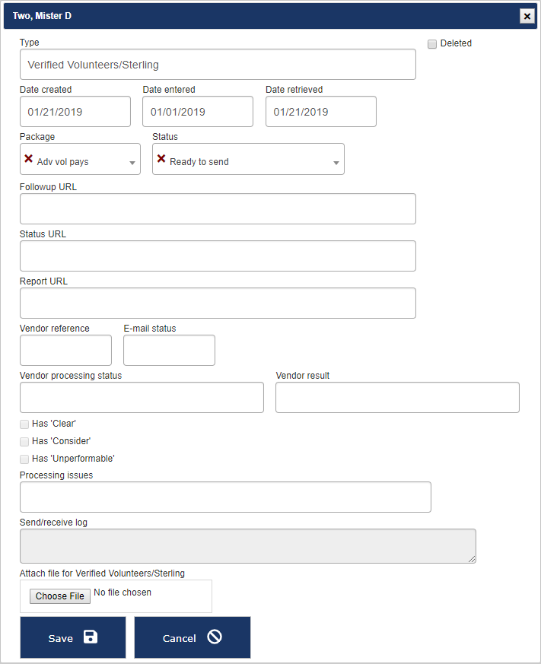Click the cancel circle-slash icon
The width and height of the screenshot is (541, 664).
coord(215,637)
